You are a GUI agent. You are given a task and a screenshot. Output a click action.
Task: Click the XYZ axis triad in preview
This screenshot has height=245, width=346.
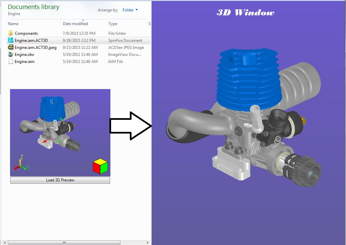pos(21,163)
